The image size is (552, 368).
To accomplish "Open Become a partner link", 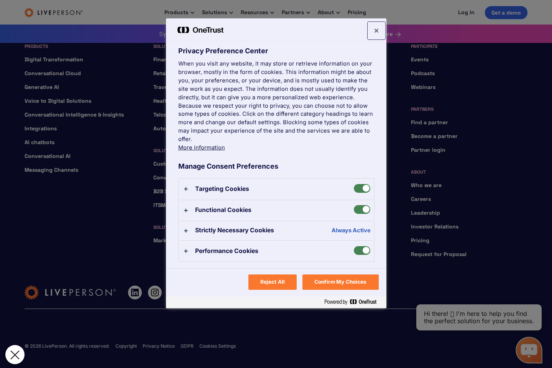I will [434, 136].
